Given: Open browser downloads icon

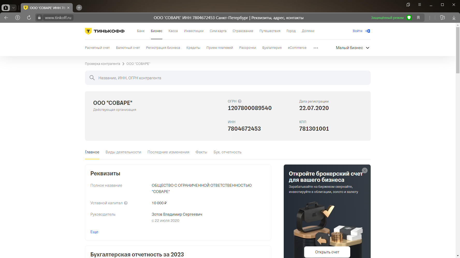Looking at the screenshot, I should [454, 18].
